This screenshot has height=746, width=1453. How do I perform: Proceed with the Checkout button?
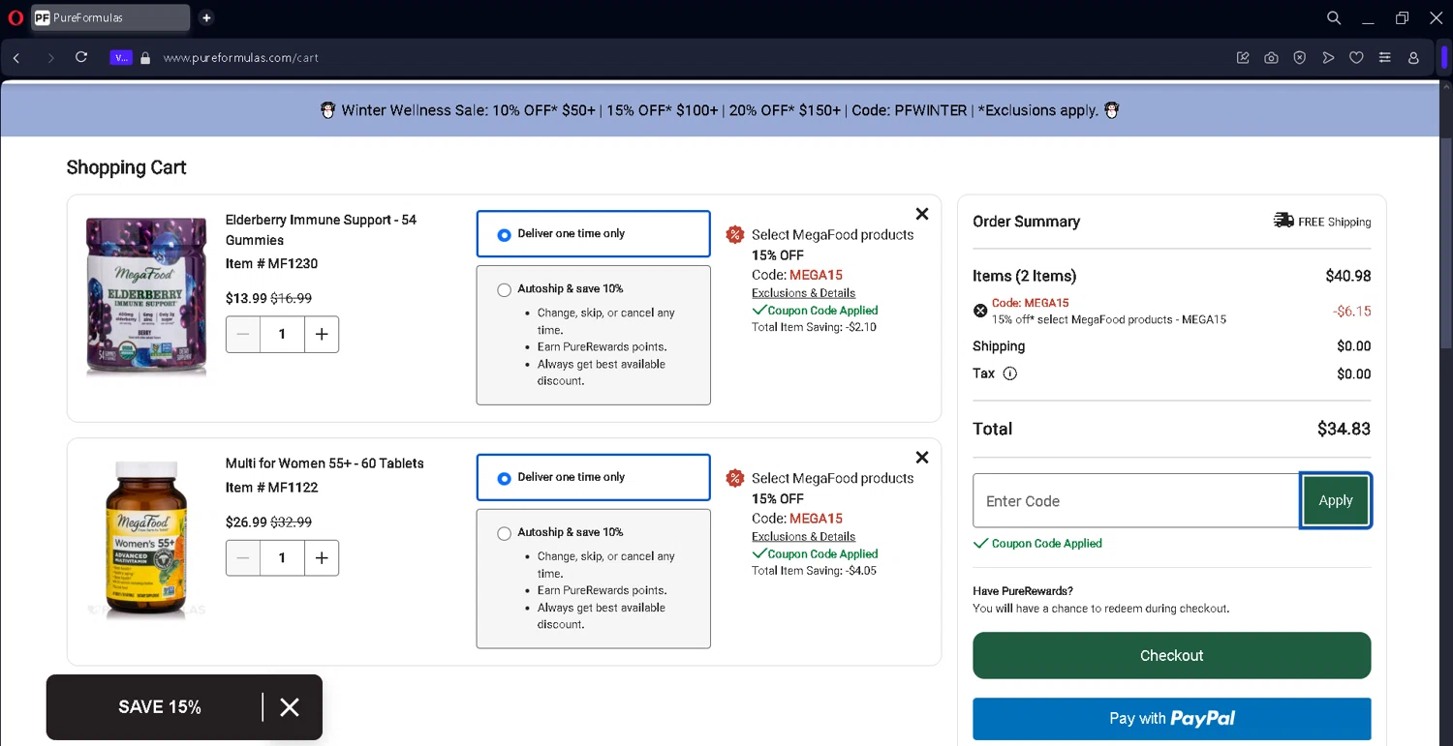(1171, 655)
